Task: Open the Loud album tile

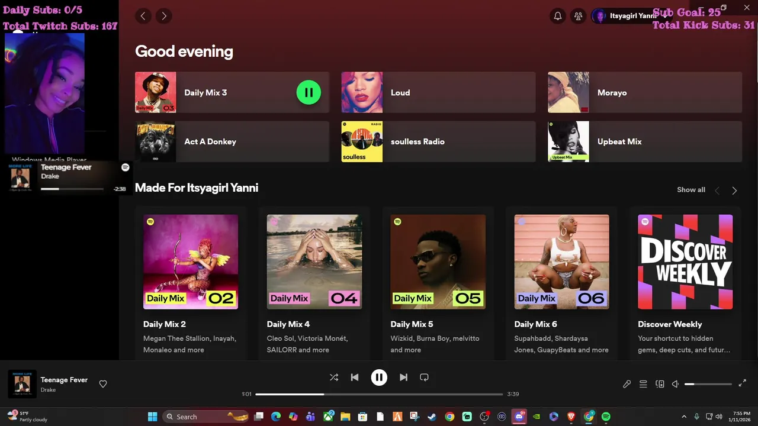Action: tap(438, 92)
